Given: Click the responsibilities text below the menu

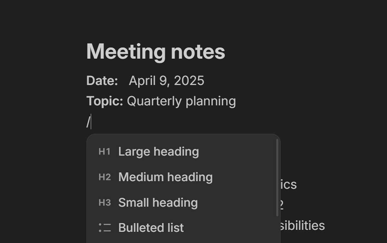Looking at the screenshot, I should pos(304,225).
